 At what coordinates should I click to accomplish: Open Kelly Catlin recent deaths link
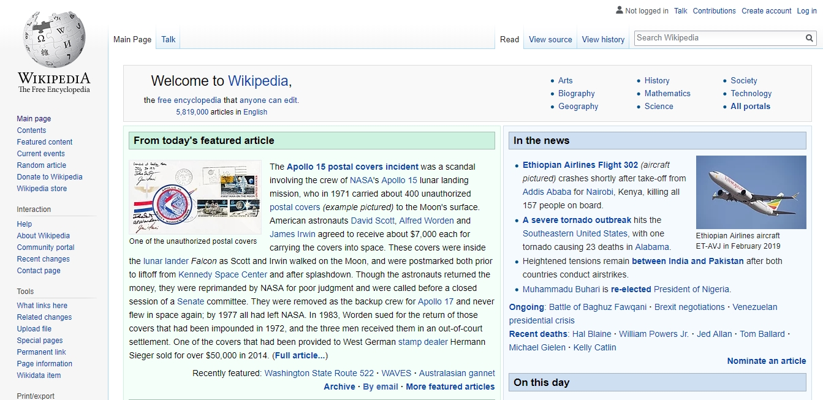coord(595,347)
